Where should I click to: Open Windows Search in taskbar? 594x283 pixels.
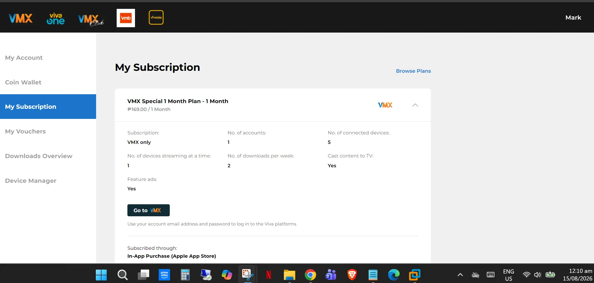[122, 275]
